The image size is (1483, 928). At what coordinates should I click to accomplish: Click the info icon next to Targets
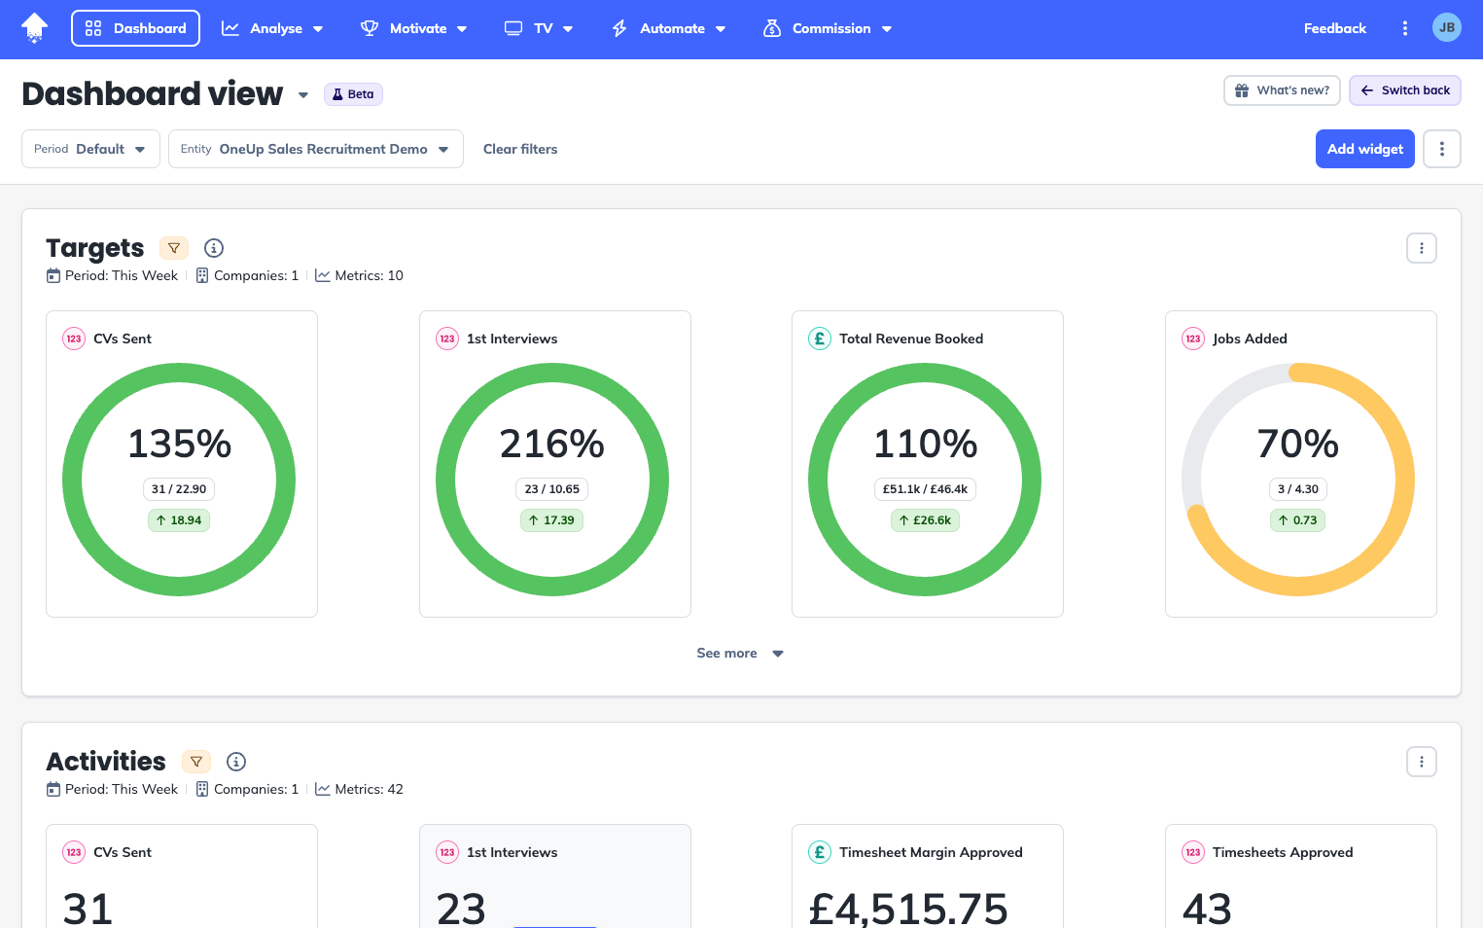tap(214, 248)
